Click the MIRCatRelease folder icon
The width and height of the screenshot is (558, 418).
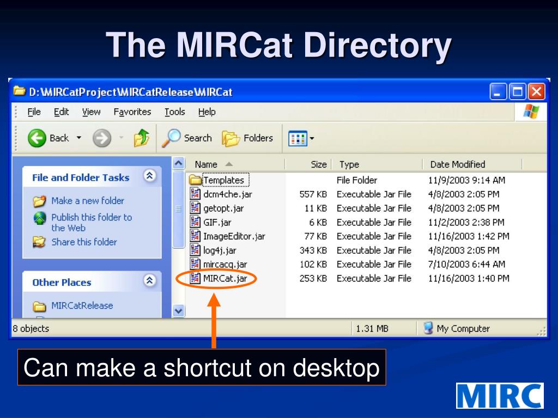(39, 306)
